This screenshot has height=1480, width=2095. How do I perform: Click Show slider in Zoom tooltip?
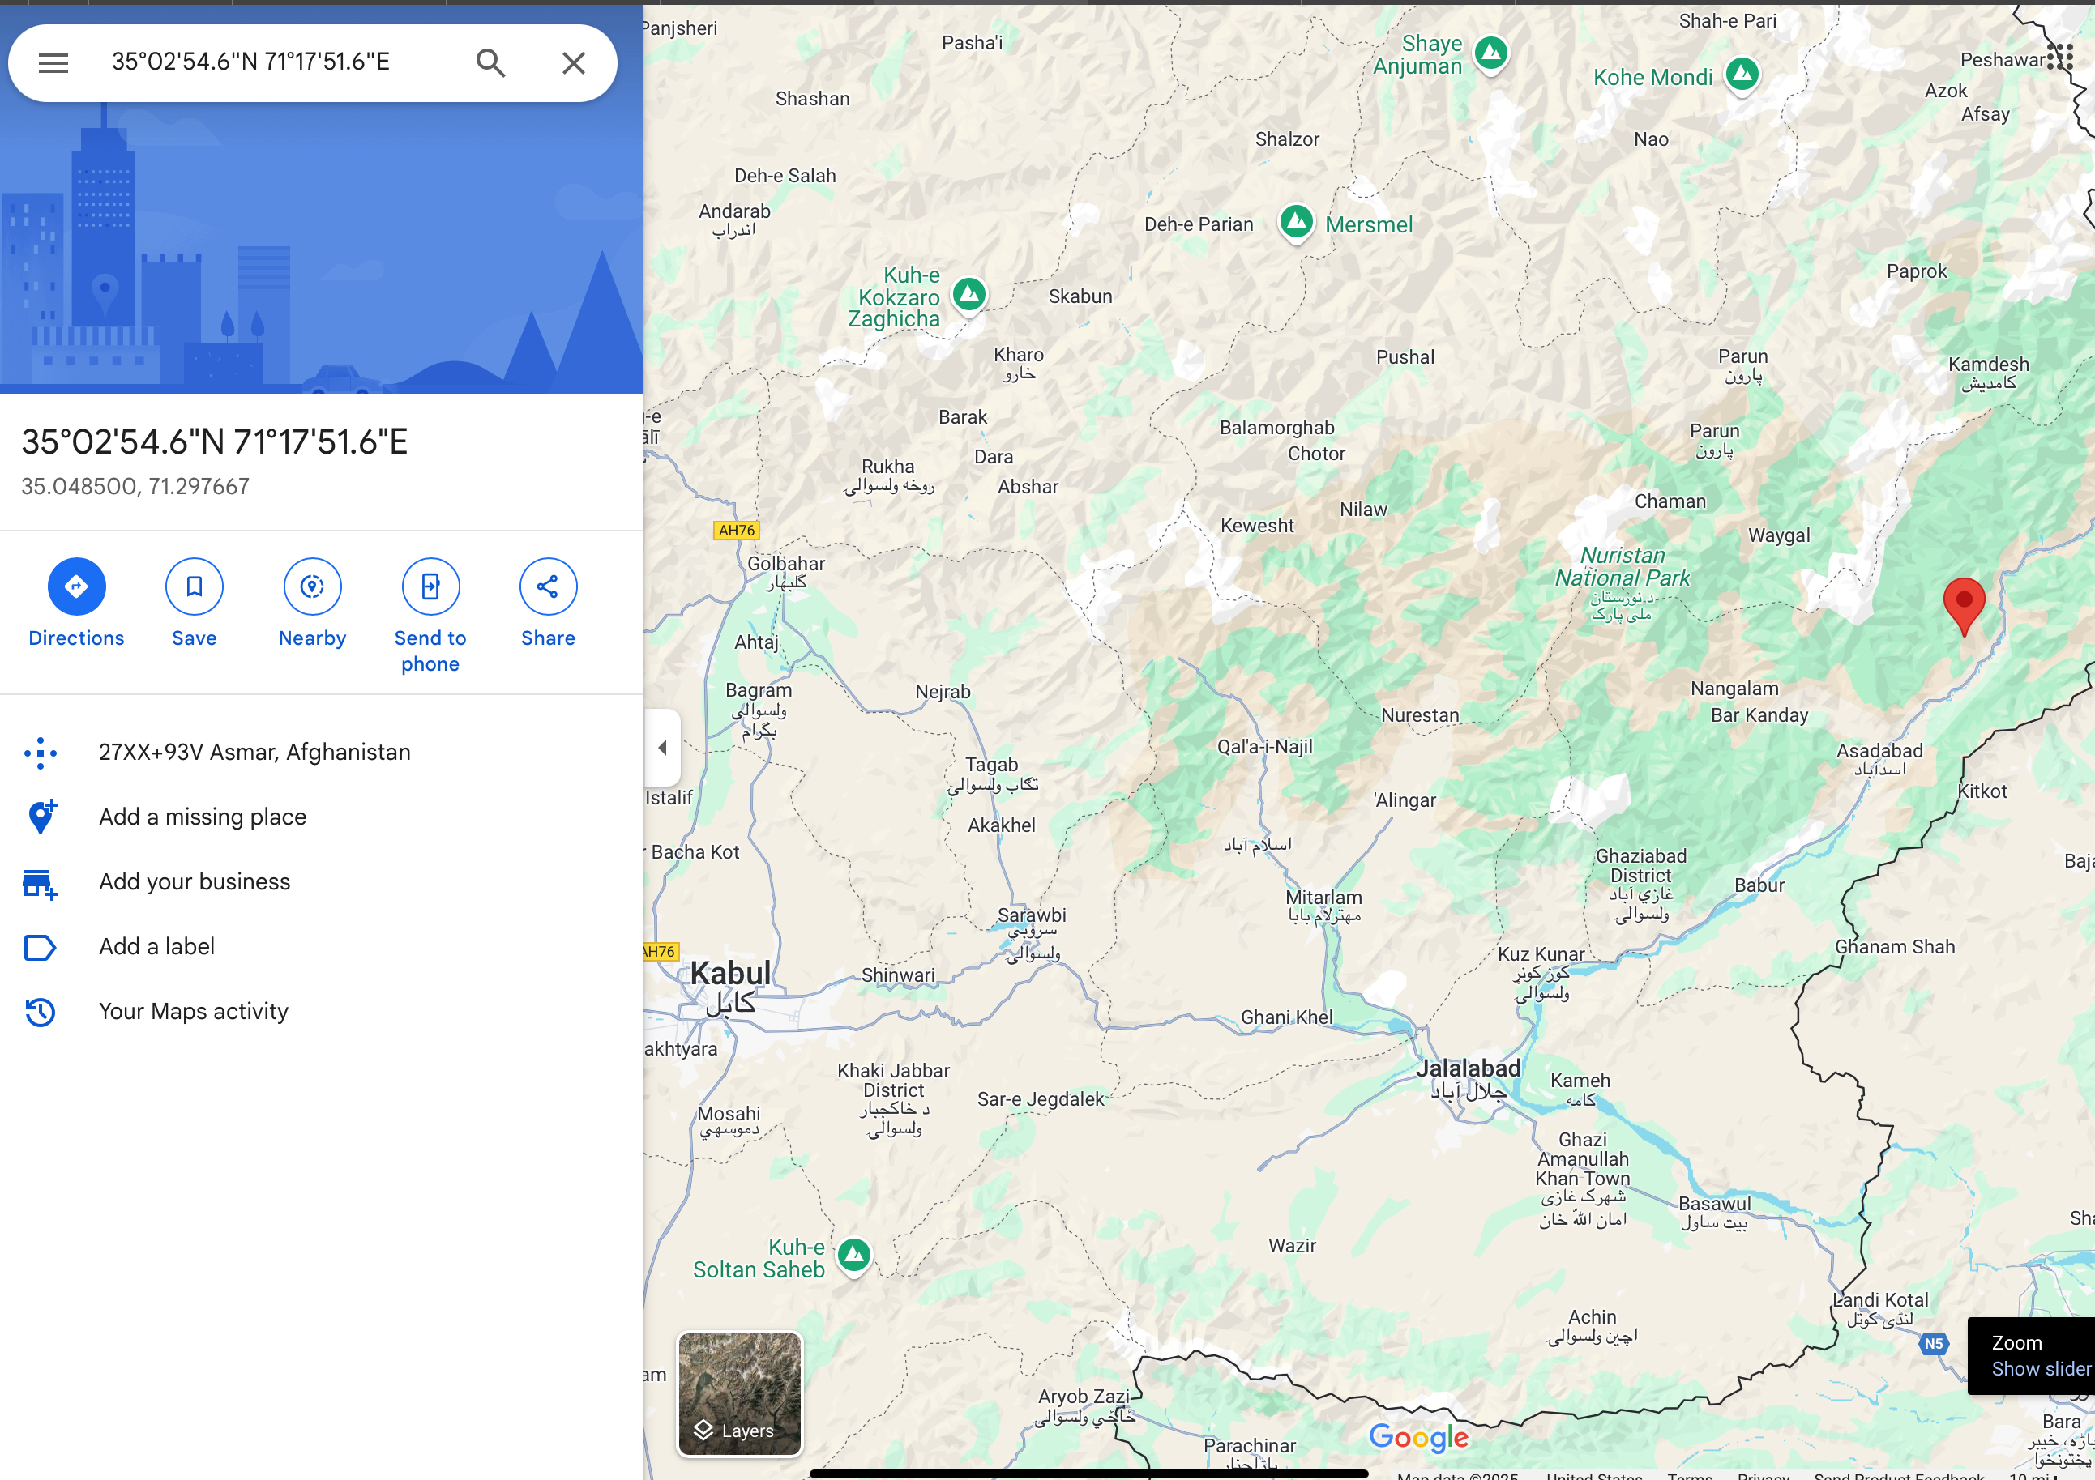pyautogui.click(x=2040, y=1369)
